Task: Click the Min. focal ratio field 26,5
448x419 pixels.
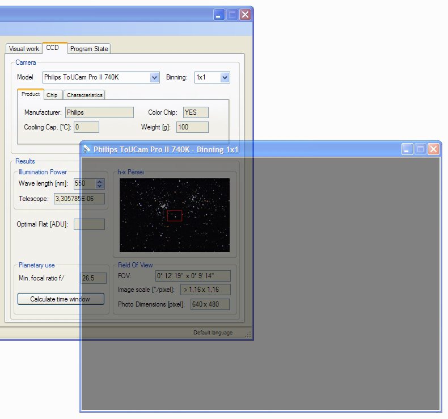Action: coord(94,278)
